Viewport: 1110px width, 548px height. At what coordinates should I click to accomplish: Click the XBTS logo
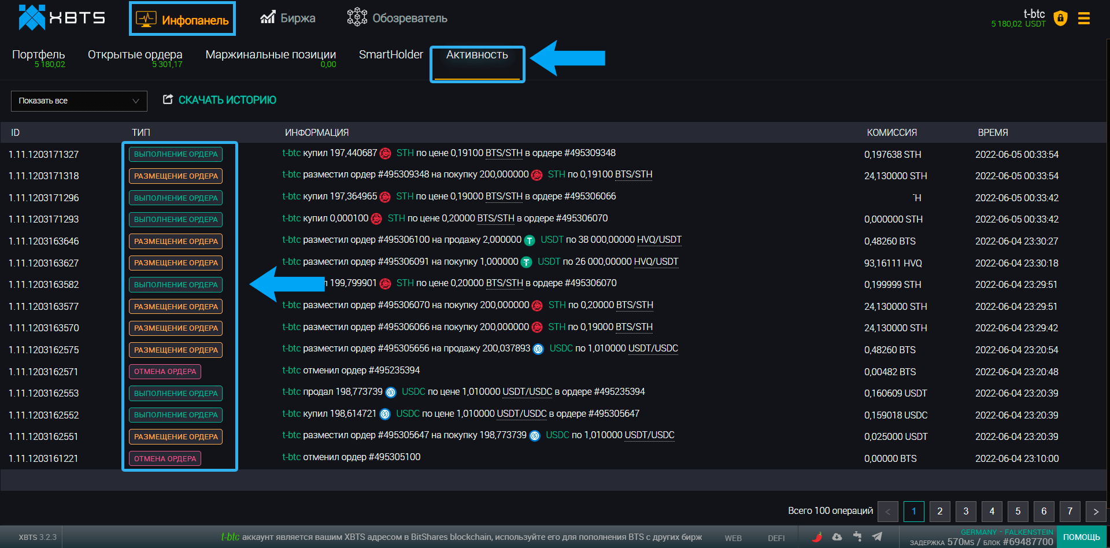coord(62,18)
